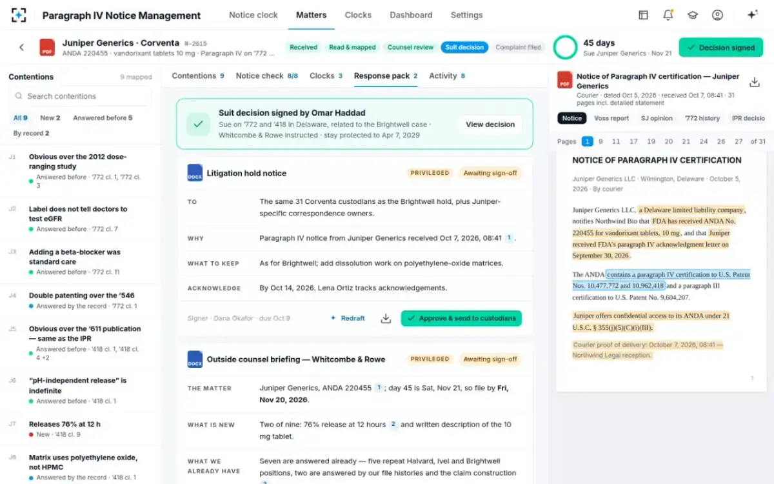The width and height of the screenshot is (774, 484).
Task: Open the Notice clock tab
Action: [x=253, y=15]
